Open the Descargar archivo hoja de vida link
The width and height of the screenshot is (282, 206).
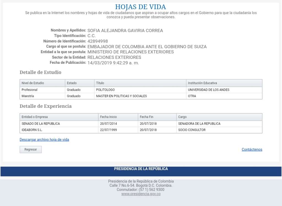pyautogui.click(x=44, y=139)
